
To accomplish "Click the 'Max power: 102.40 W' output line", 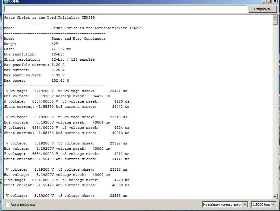I will [36, 80].
